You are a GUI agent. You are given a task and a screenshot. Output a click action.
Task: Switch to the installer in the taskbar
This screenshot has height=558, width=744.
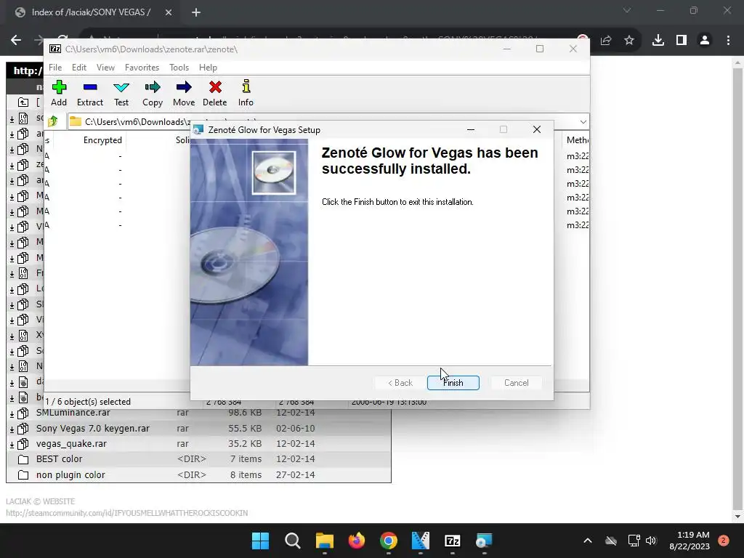coord(484,541)
